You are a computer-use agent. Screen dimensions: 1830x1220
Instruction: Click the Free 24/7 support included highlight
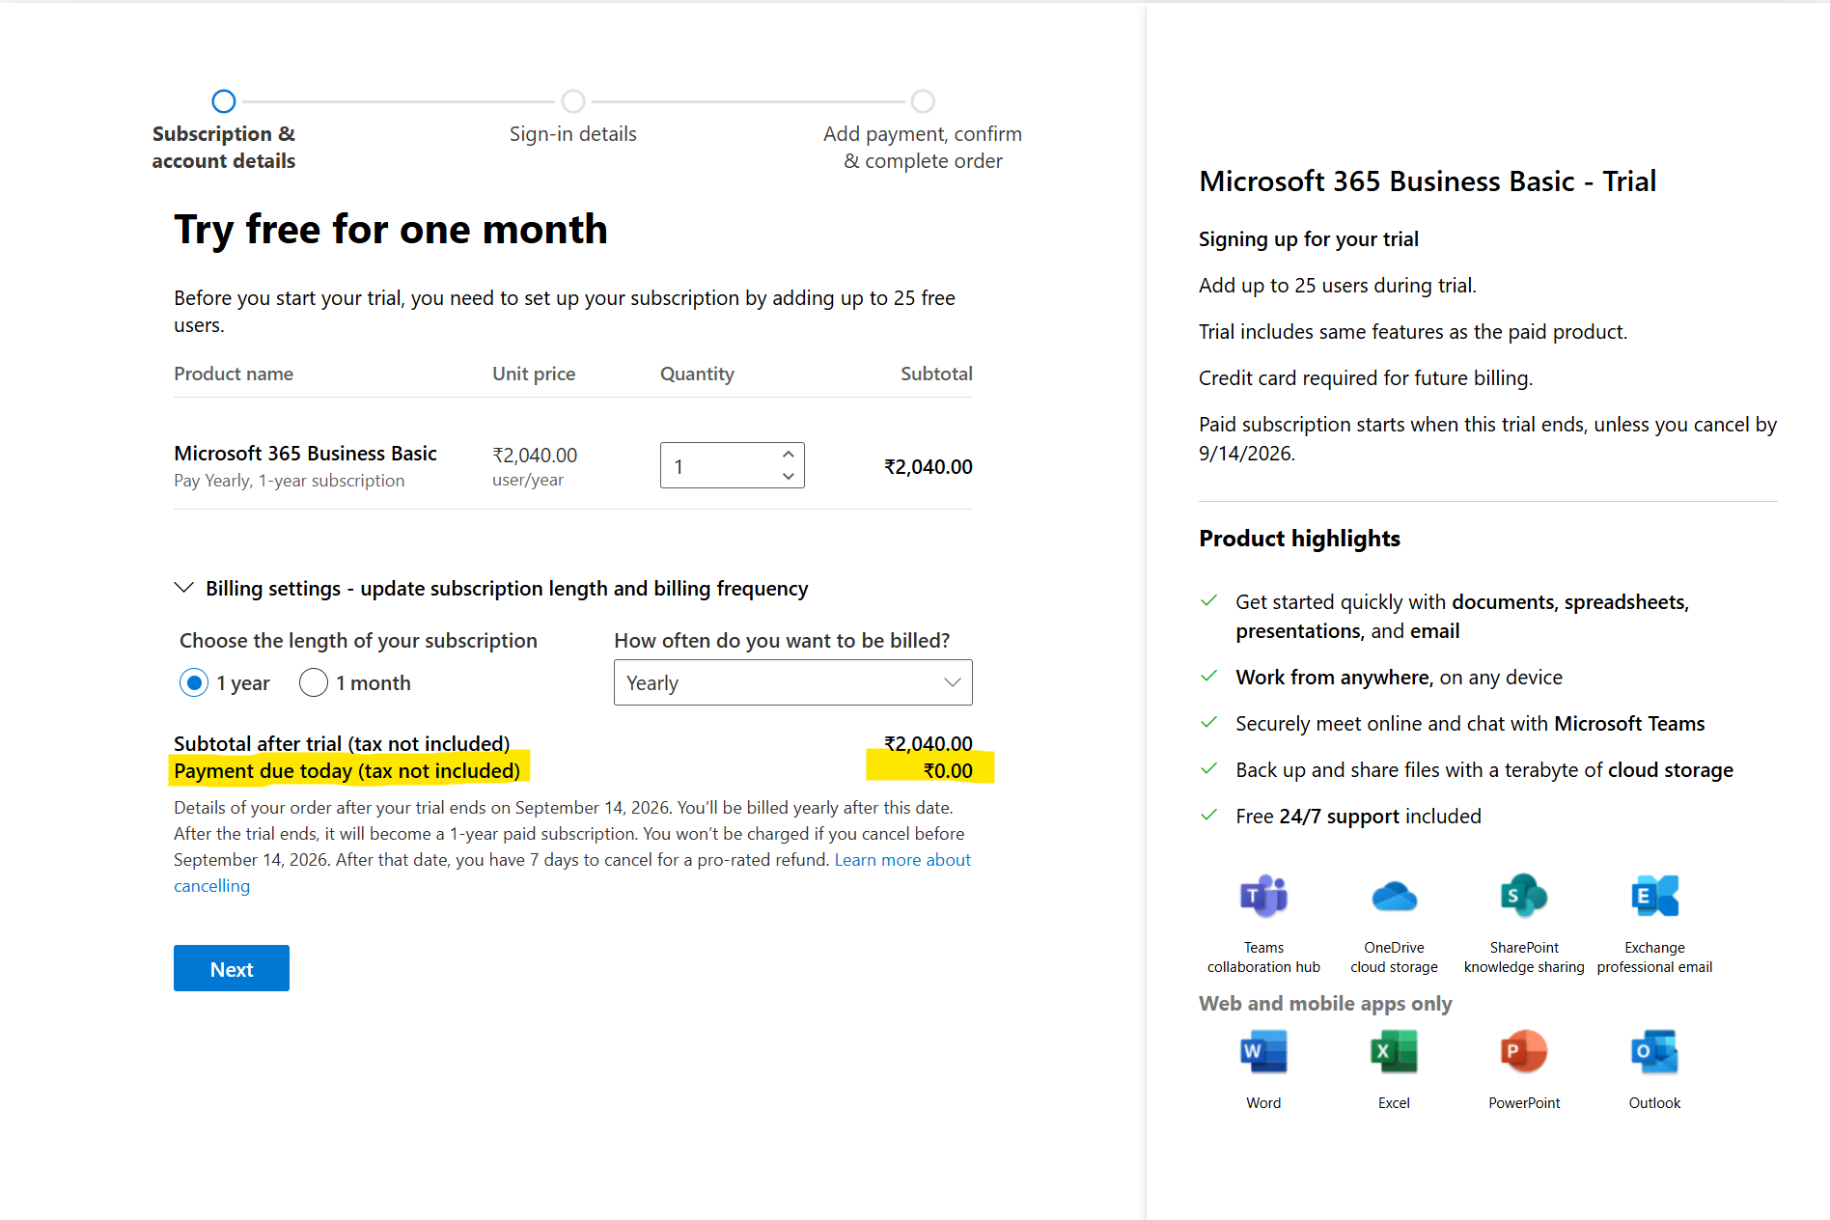click(x=1358, y=817)
